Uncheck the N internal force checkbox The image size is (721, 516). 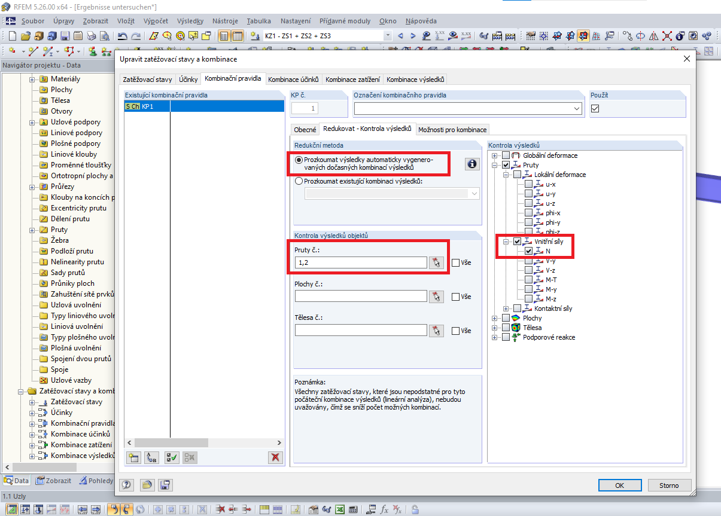pos(529,251)
